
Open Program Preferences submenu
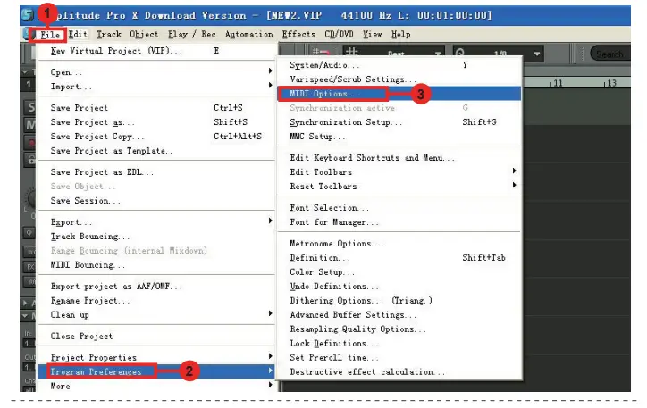pyautogui.click(x=156, y=371)
